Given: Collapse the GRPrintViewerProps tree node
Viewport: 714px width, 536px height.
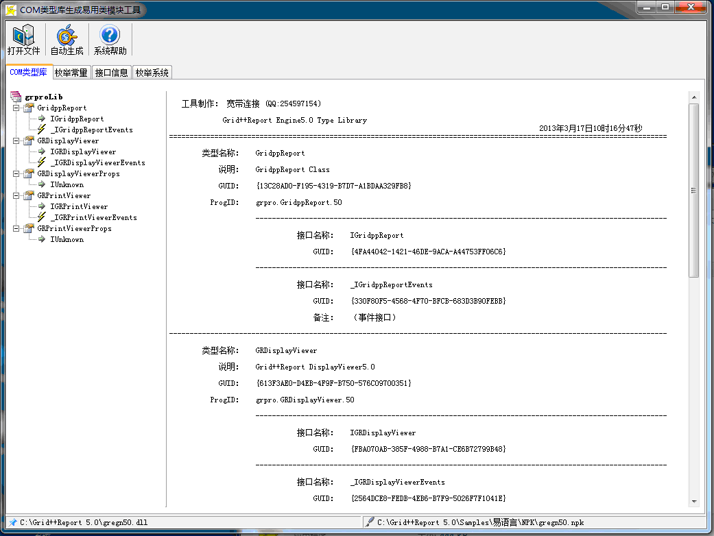Looking at the screenshot, I should [x=16, y=228].
